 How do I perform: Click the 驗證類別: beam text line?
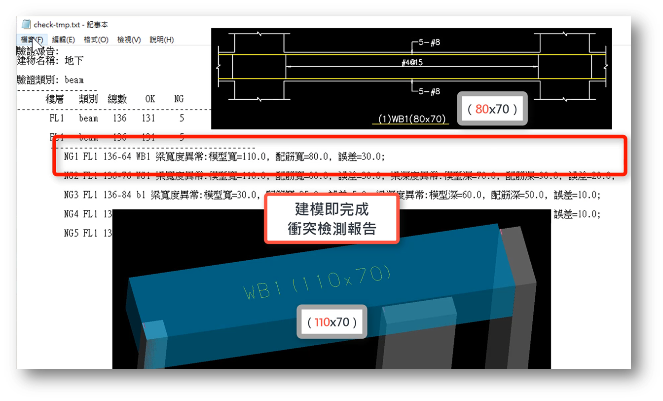tap(50, 80)
